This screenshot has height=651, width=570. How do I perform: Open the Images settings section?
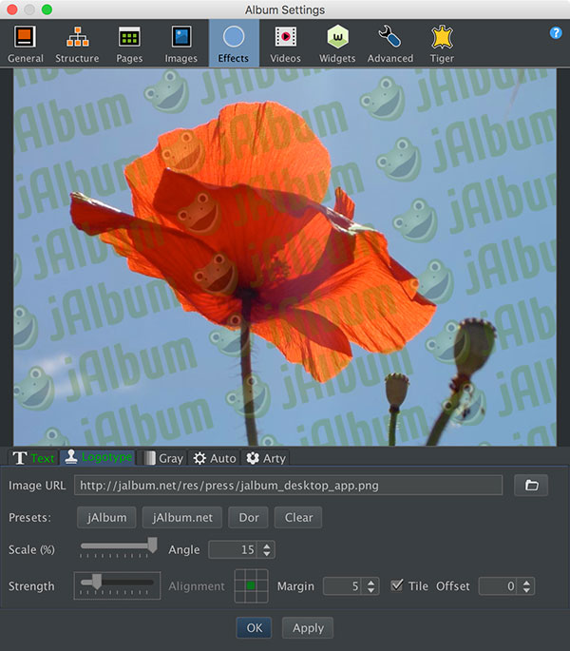(x=181, y=44)
